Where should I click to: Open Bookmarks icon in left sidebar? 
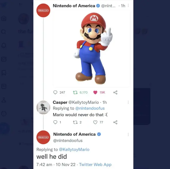point(4,73)
